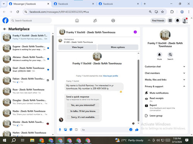Collapse Privacy & support section

click(x=165, y=86)
